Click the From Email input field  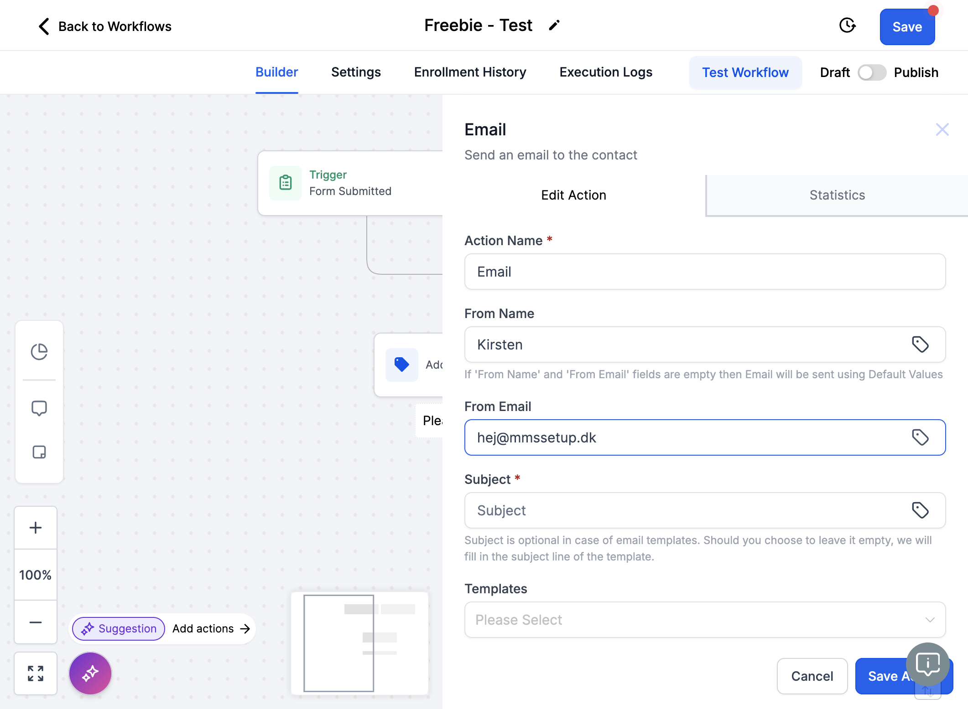point(705,437)
